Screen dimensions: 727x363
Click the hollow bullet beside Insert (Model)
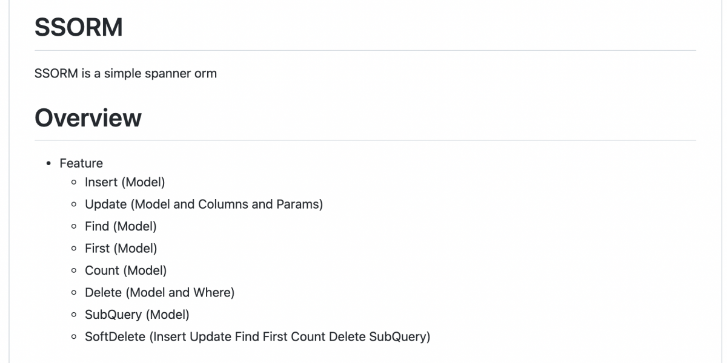tap(74, 183)
